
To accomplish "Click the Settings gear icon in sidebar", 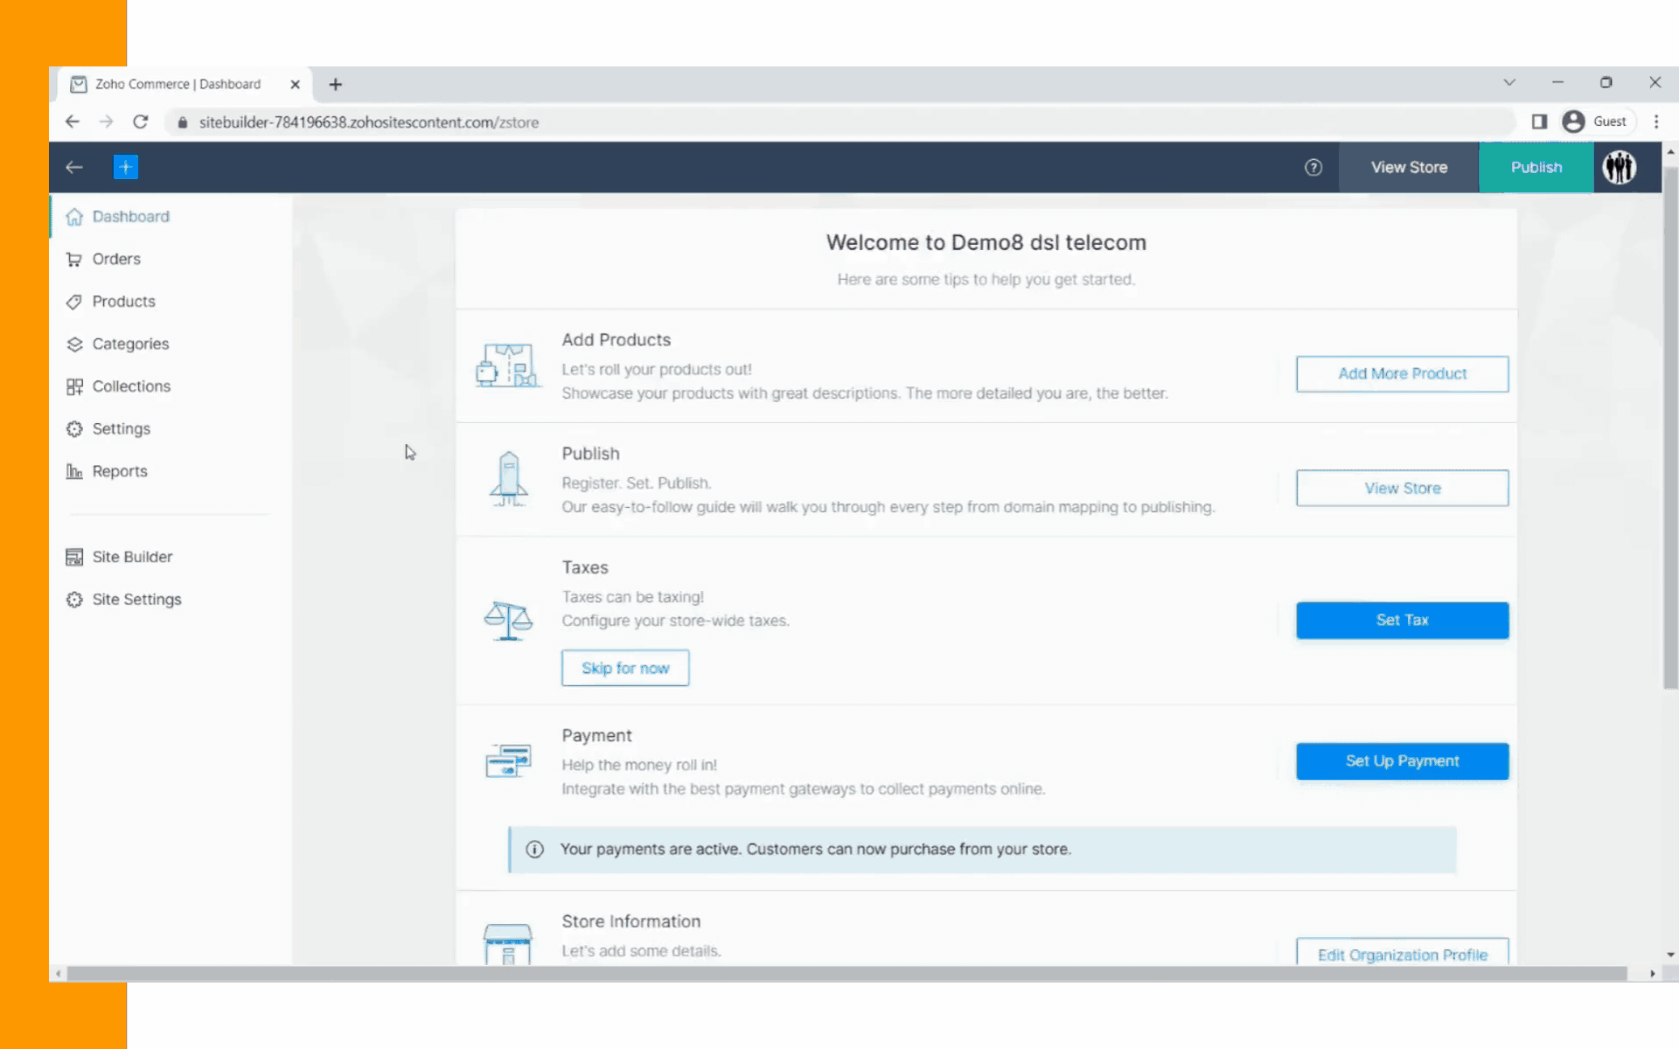I will pos(74,429).
